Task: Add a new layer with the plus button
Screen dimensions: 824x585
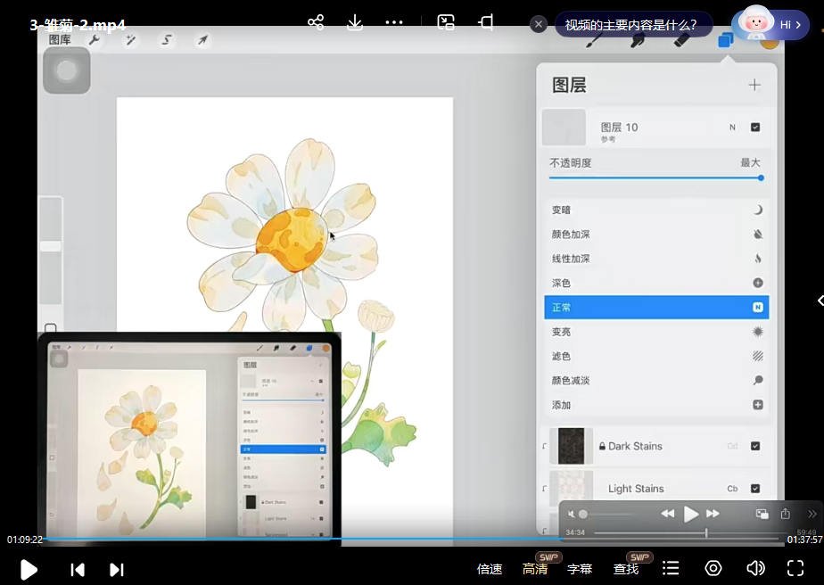Action: pos(755,84)
